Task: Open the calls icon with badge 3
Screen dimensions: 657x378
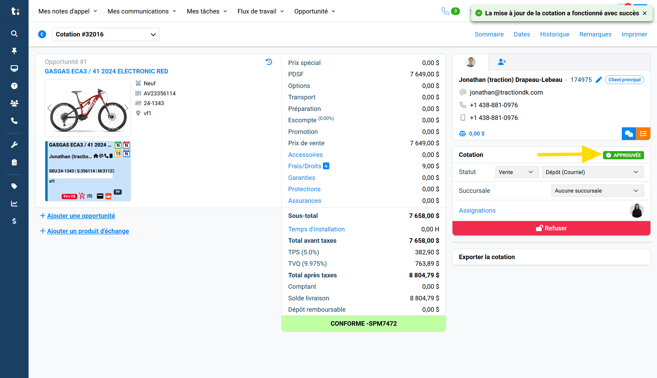Action: [450, 11]
